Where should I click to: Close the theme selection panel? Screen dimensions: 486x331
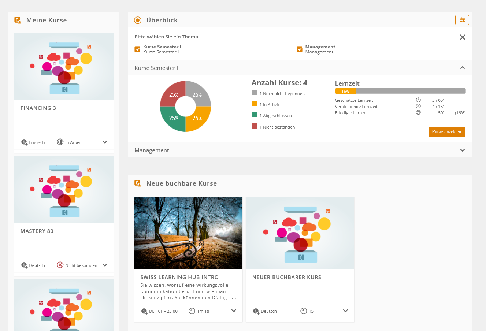463,37
